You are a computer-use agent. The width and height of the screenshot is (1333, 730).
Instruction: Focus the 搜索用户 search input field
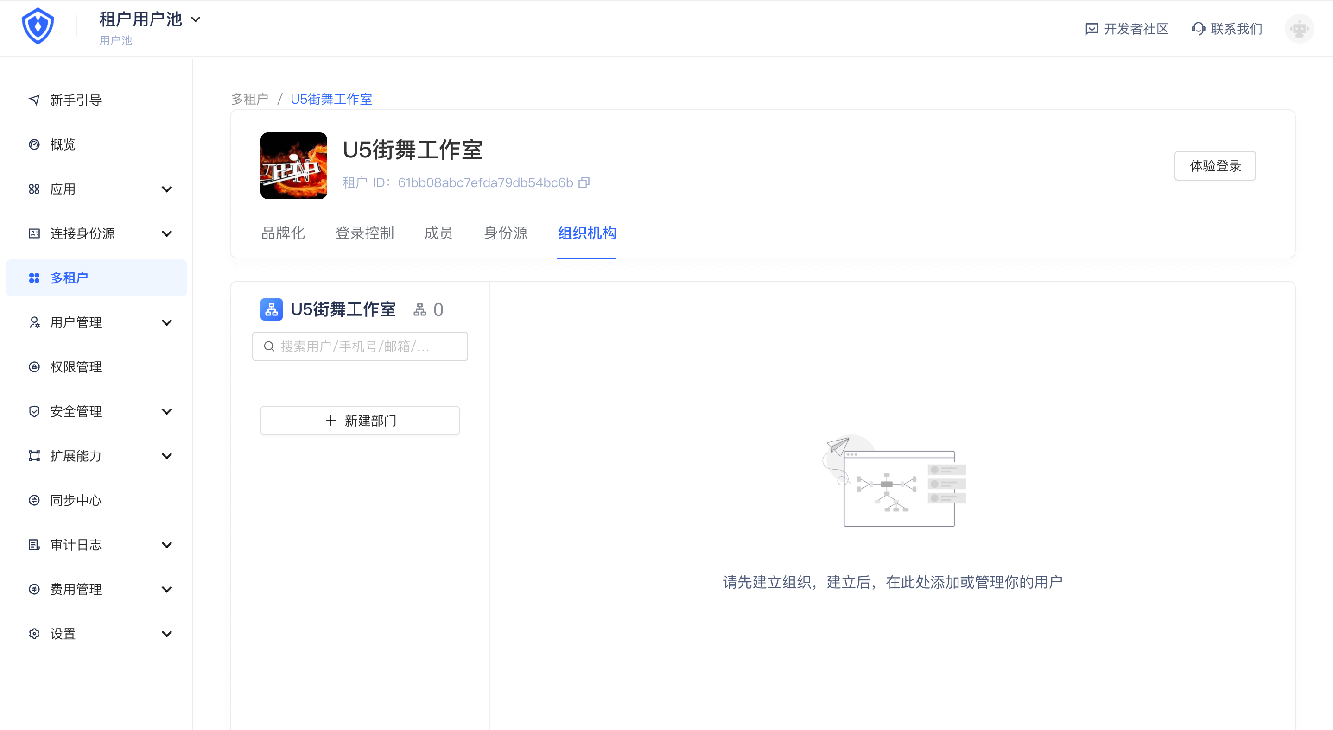click(x=360, y=346)
